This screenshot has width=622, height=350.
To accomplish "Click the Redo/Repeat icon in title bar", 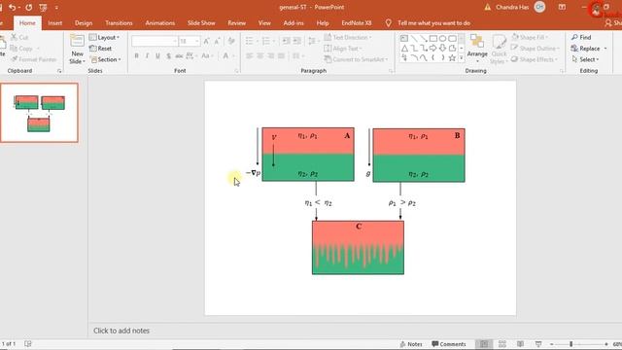I will tap(29, 7).
